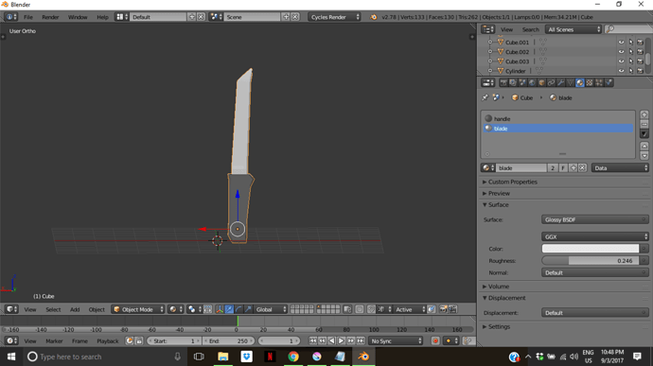This screenshot has width=653, height=366.
Task: Click the play animation button
Action: [x=341, y=341]
